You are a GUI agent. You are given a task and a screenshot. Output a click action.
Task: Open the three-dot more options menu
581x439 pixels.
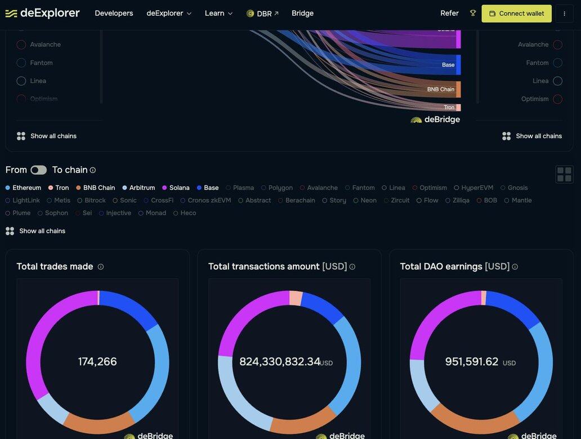click(564, 14)
